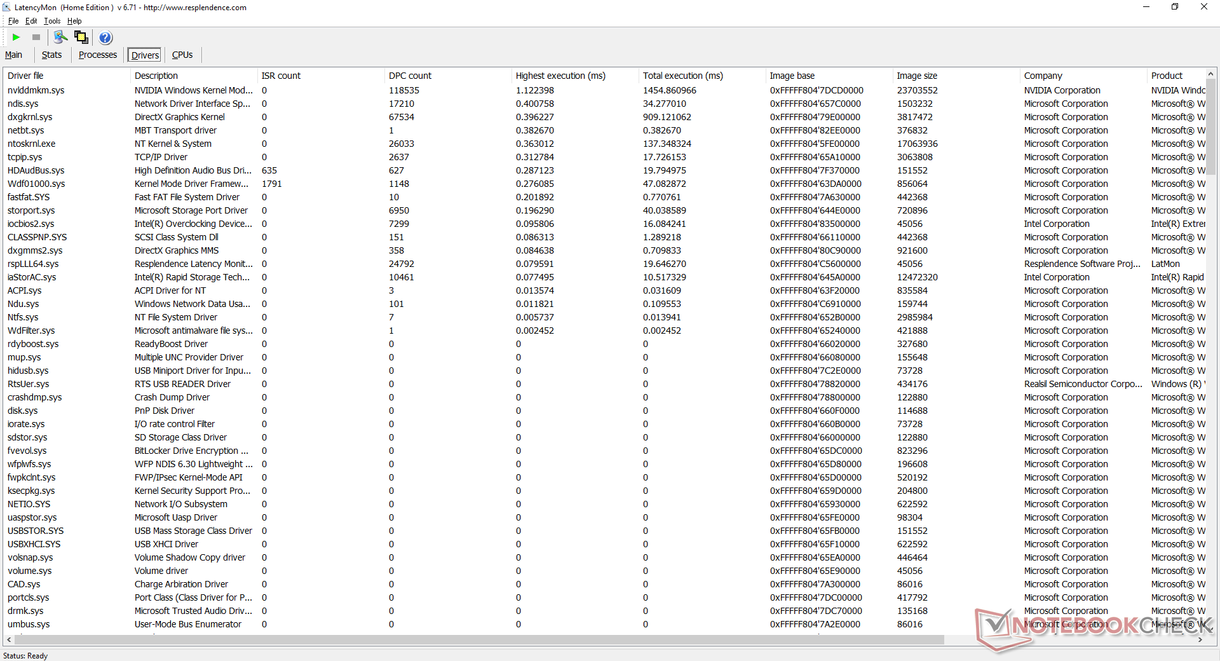Viewport: 1220px width, 661px height.
Task: Start the latency monitor with the play icon
Action: coord(17,37)
